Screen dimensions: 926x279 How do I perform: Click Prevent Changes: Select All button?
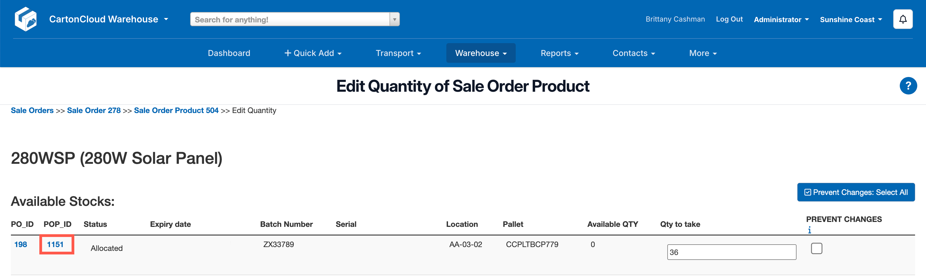856,192
